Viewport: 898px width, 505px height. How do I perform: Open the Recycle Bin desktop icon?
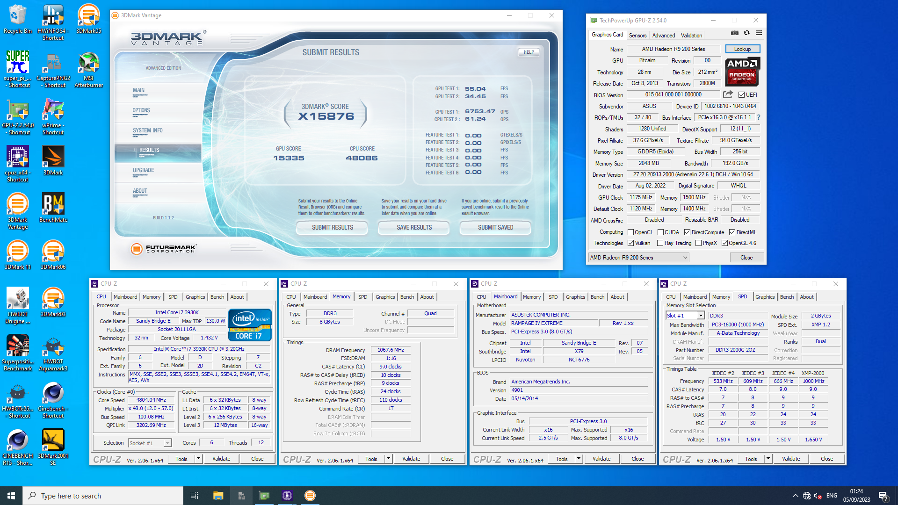coord(17,19)
